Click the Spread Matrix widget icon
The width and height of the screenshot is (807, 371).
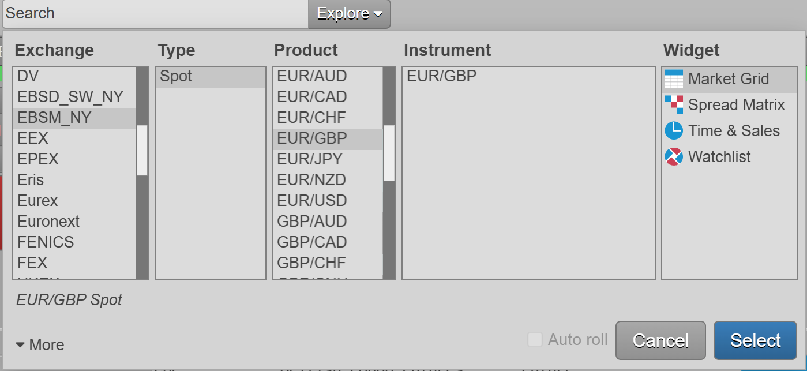tap(674, 105)
